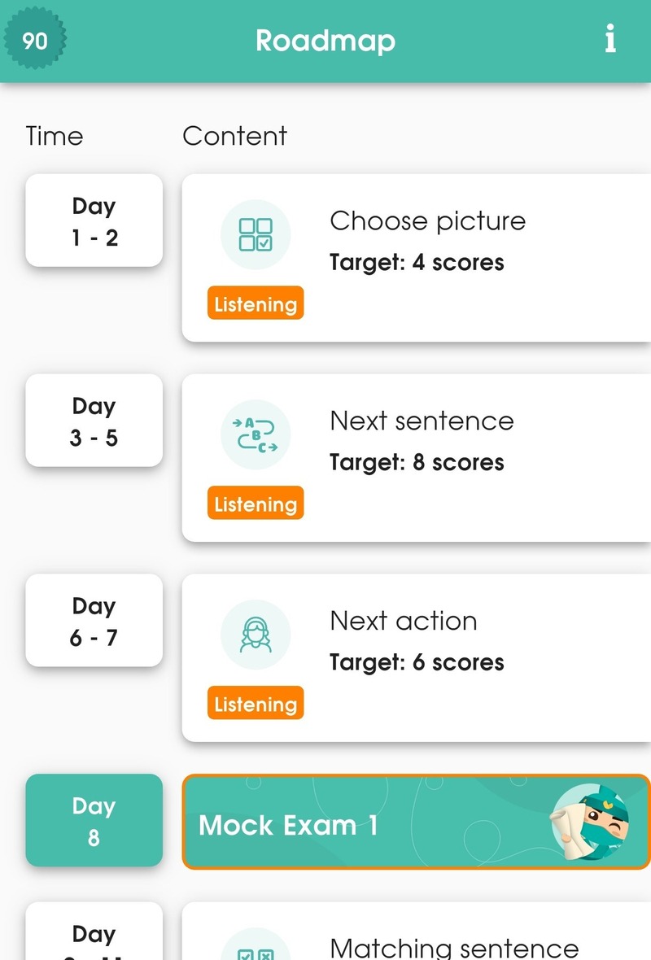Select the Day 6 - 7 box

point(94,621)
